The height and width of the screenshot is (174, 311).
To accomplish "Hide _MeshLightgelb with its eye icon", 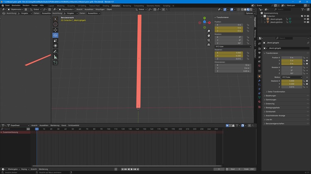I will coord(305,19).
